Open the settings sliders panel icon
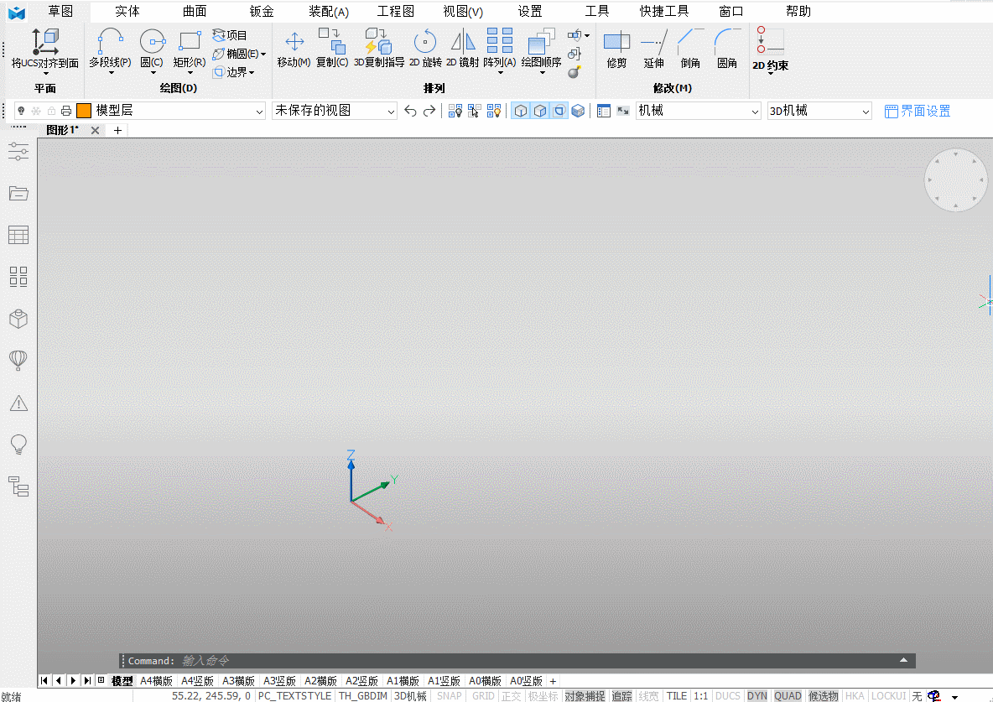The height and width of the screenshot is (702, 993). click(x=18, y=152)
